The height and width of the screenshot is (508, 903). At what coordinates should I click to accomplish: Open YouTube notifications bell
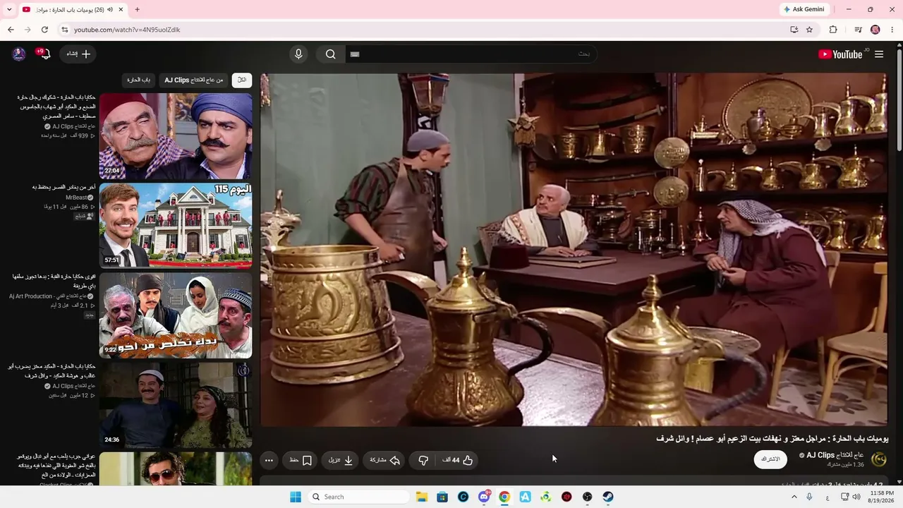point(45,54)
